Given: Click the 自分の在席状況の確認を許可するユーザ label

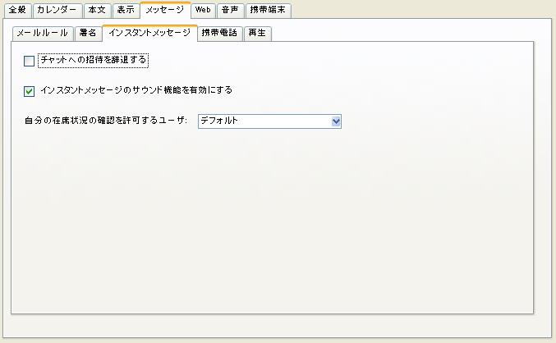Looking at the screenshot, I should 106,121.
